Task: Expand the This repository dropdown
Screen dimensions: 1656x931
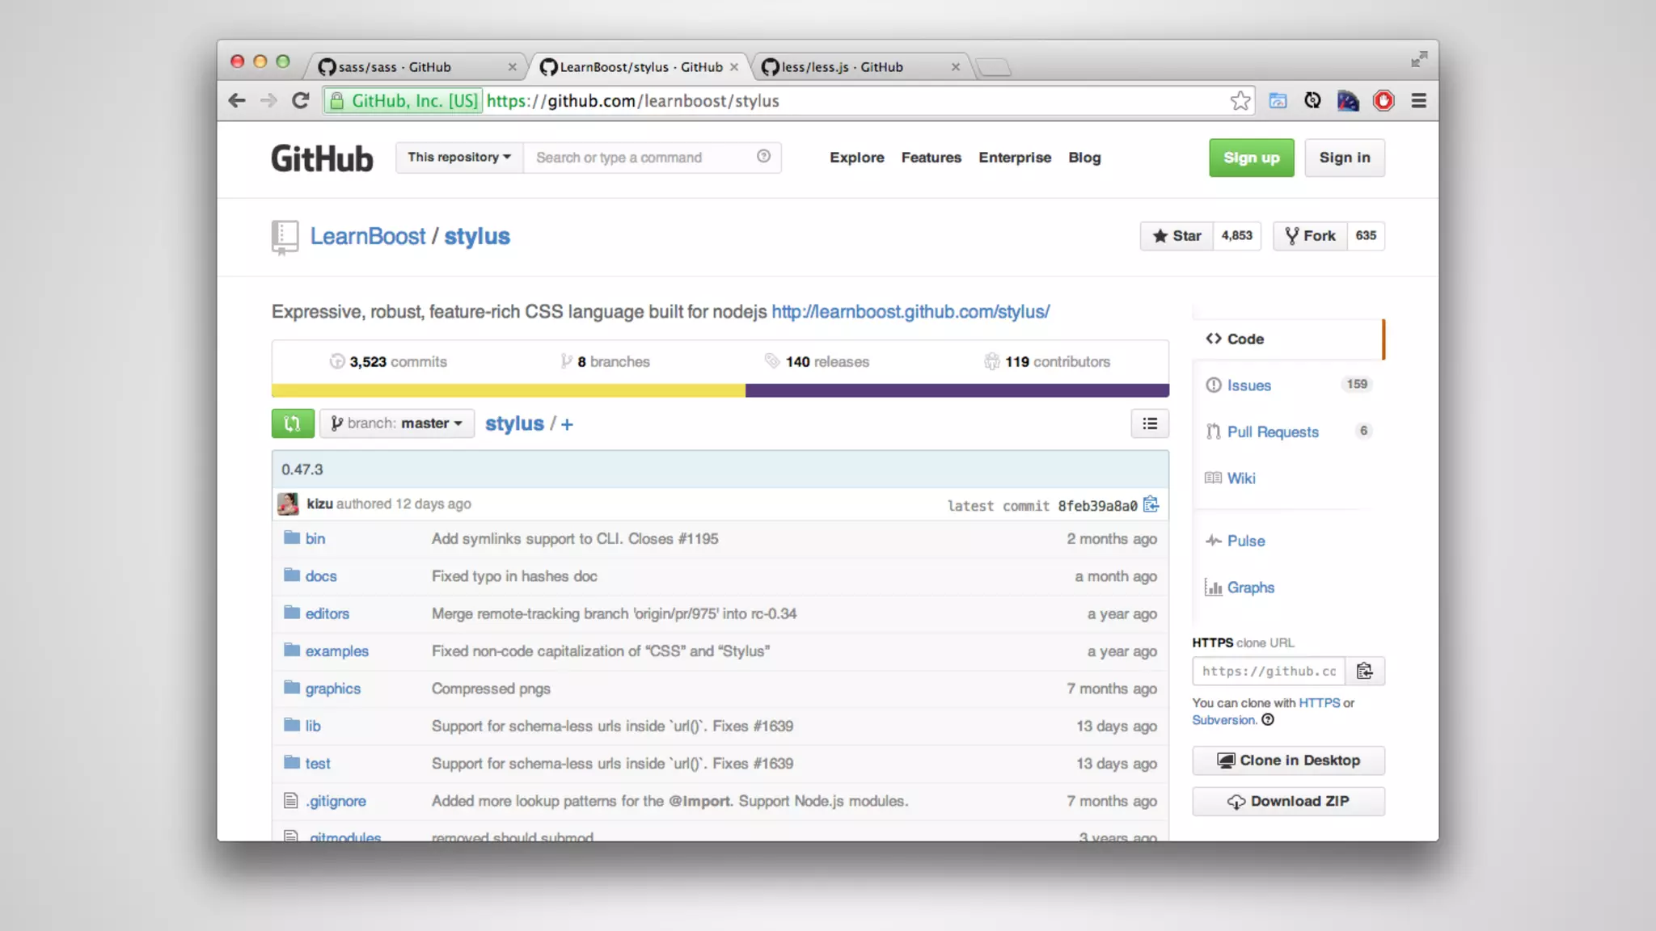Action: pyautogui.click(x=458, y=158)
